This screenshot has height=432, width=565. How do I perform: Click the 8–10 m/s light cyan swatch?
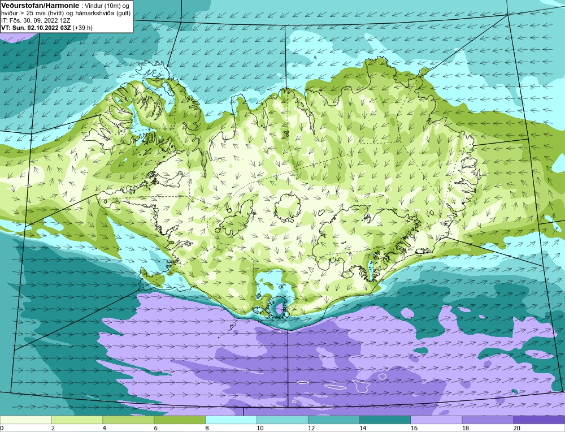point(231,420)
